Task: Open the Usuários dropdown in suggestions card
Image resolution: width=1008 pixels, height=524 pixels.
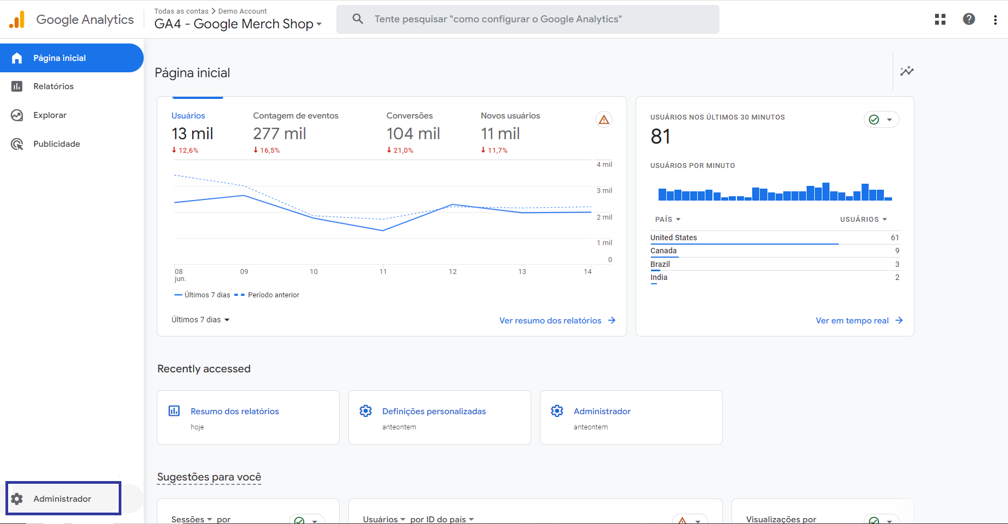Action: coord(384,519)
